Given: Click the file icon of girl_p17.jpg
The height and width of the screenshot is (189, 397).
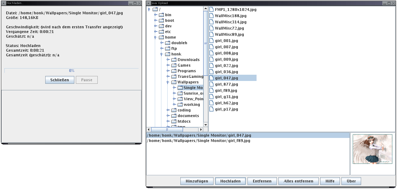Looking at the screenshot, I should (x=211, y=109).
